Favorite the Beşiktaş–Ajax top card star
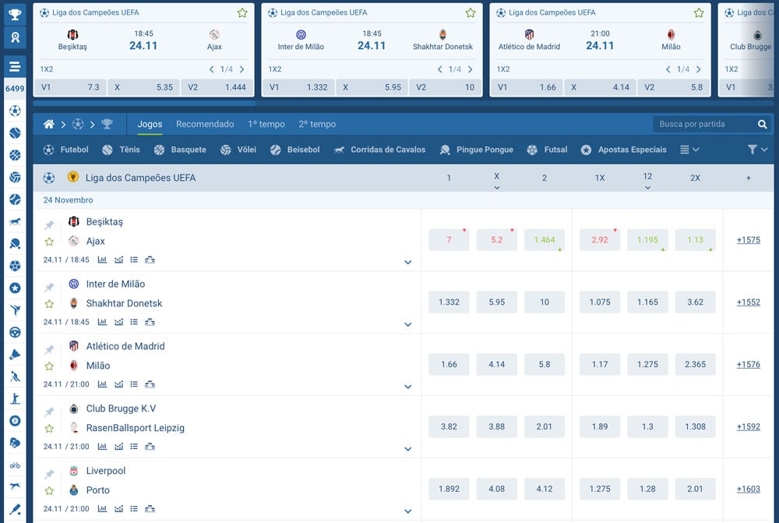Image resolution: width=779 pixels, height=523 pixels. coord(242,13)
